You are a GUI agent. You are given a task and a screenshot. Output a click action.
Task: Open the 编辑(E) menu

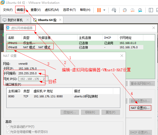pos(22,10)
